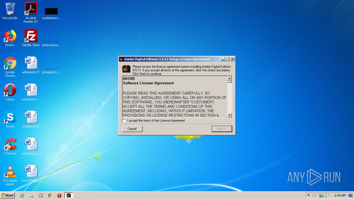Viewport: 354px width, 199px height.
Task: Open Google Chrome desktop shortcut
Action: click(x=10, y=67)
